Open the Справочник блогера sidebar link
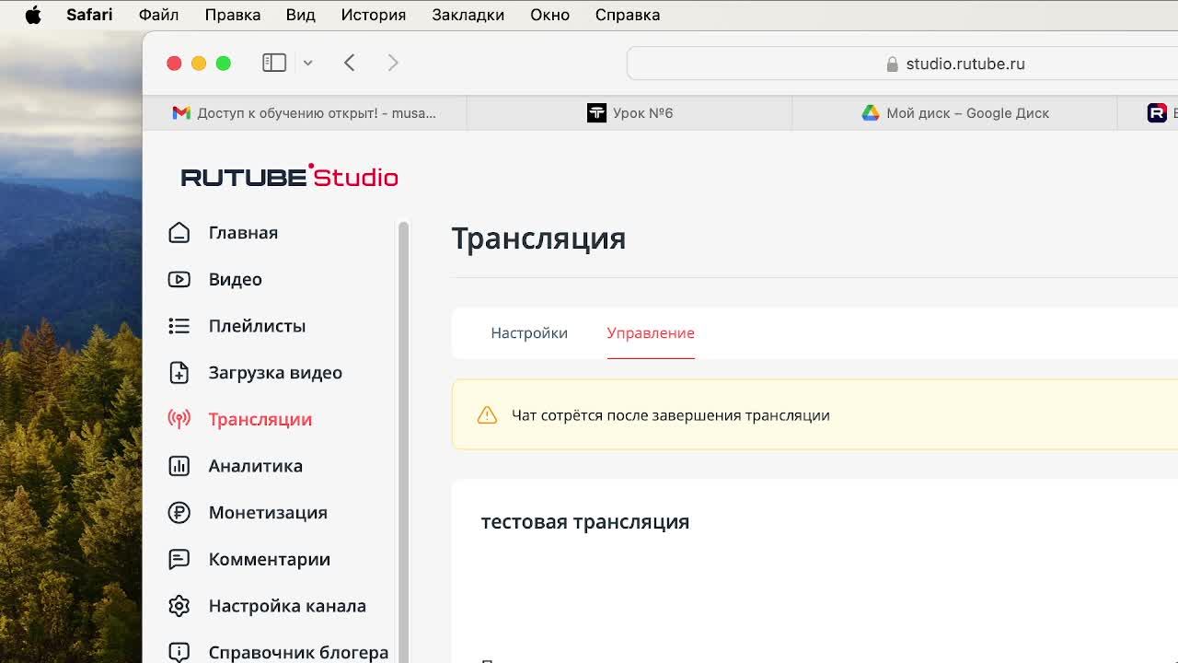1178x663 pixels. 298,652
